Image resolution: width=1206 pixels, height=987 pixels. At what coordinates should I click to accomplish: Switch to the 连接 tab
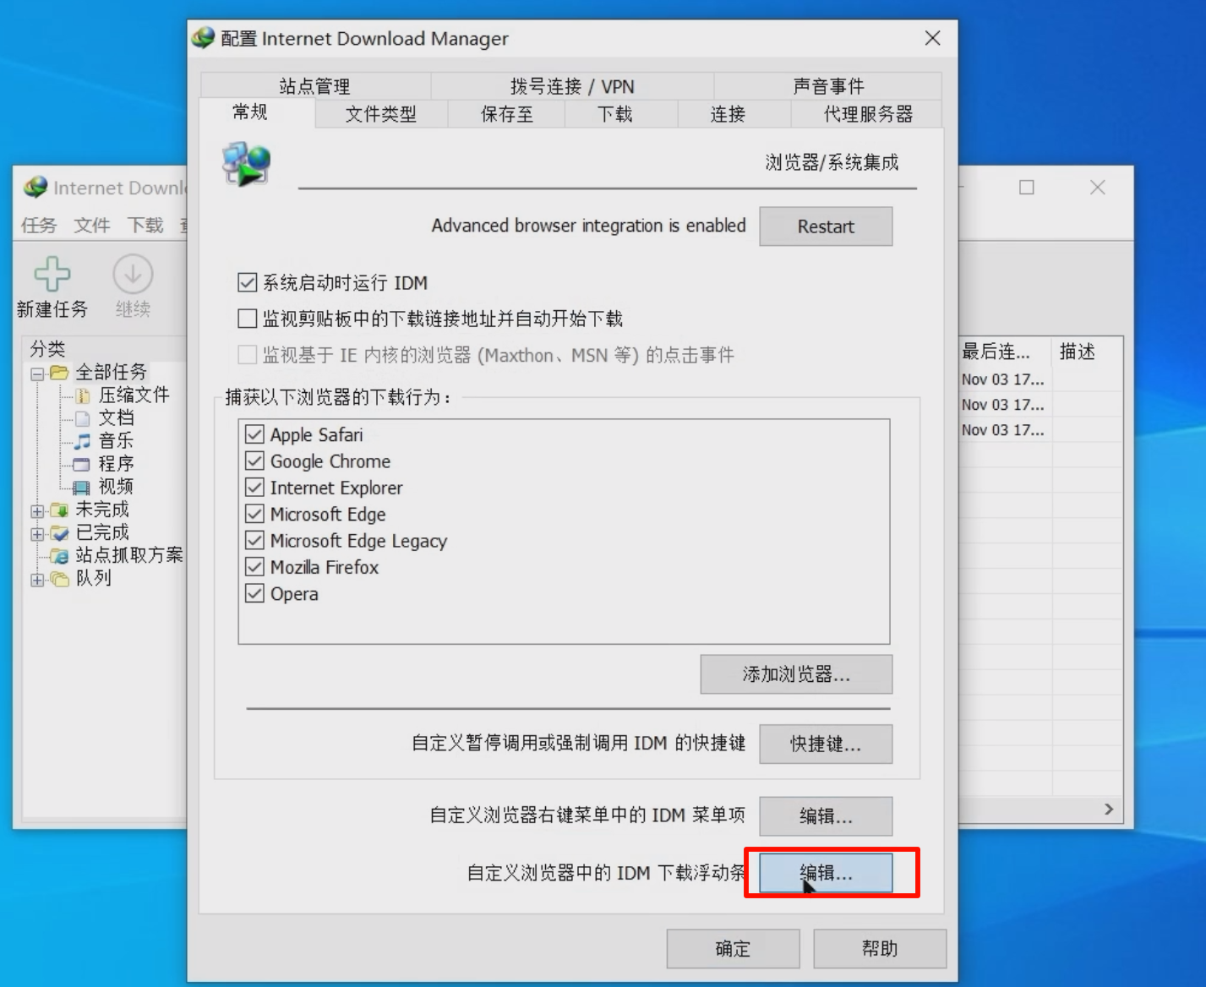coord(728,114)
